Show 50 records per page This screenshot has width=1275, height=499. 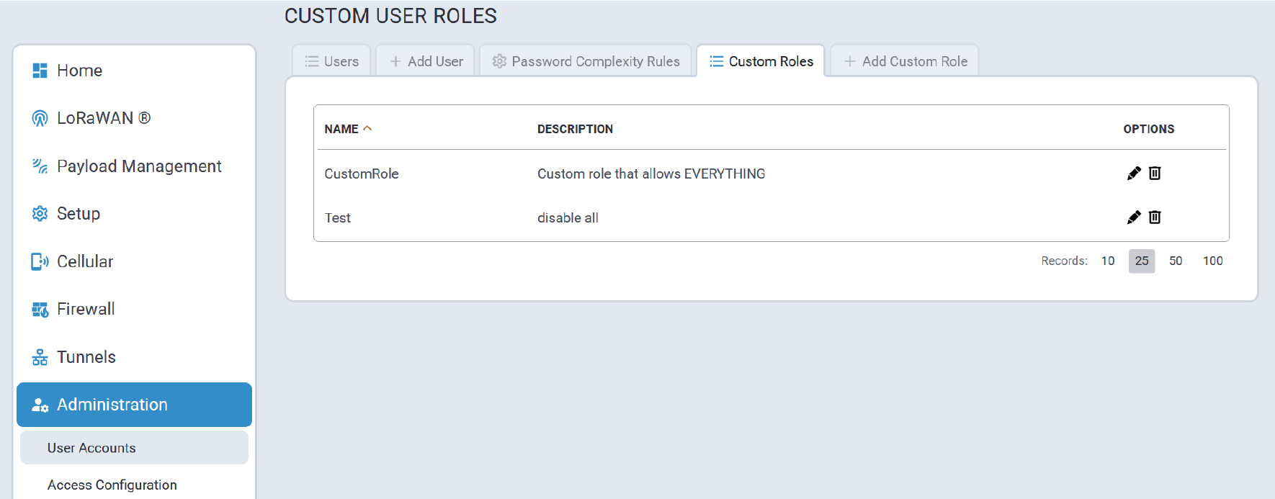point(1175,261)
